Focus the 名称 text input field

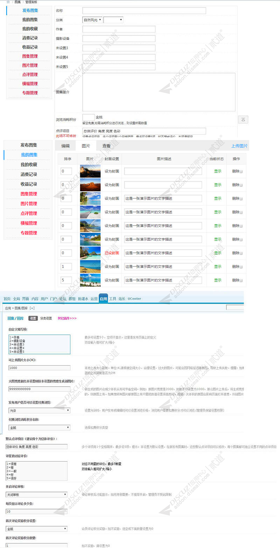(x=144, y=11)
